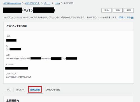Switch to the タグ tab

(x=8, y=90)
